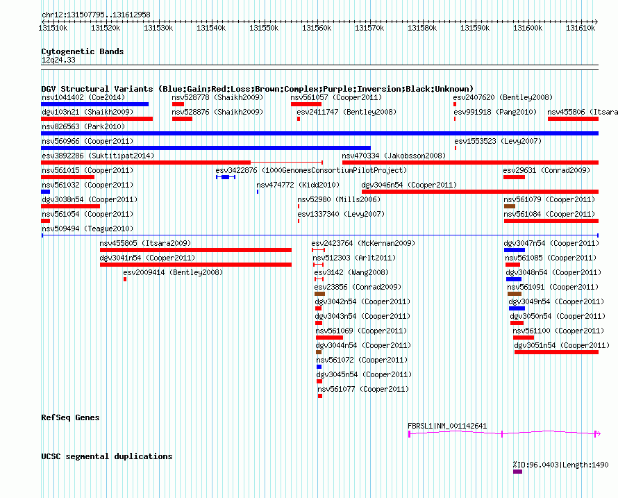Click esv2411747 (Bentley2008) label
Viewport: 618px width, 498px height.
point(346,112)
